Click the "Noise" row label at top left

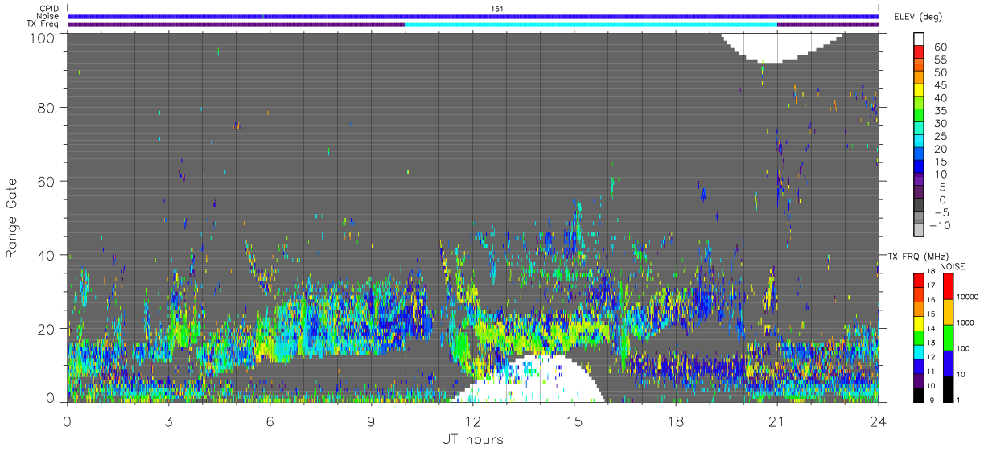click(49, 16)
